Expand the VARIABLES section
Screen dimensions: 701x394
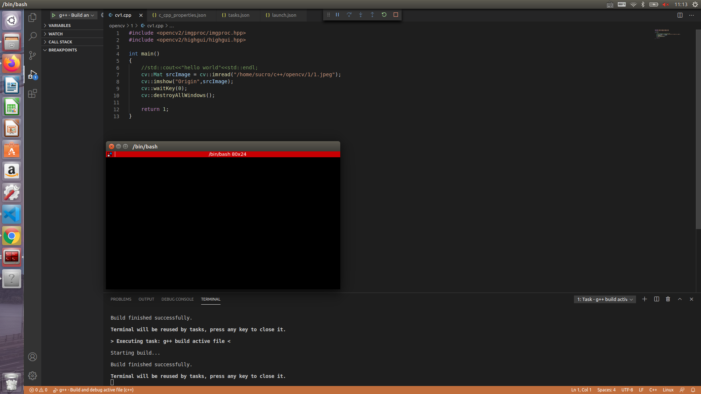pos(60,26)
